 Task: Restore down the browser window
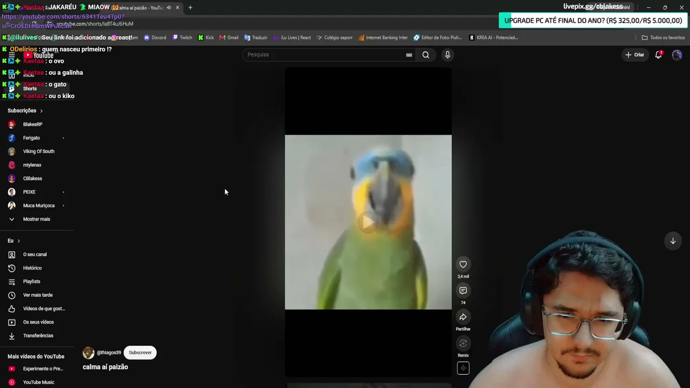pos(665,8)
